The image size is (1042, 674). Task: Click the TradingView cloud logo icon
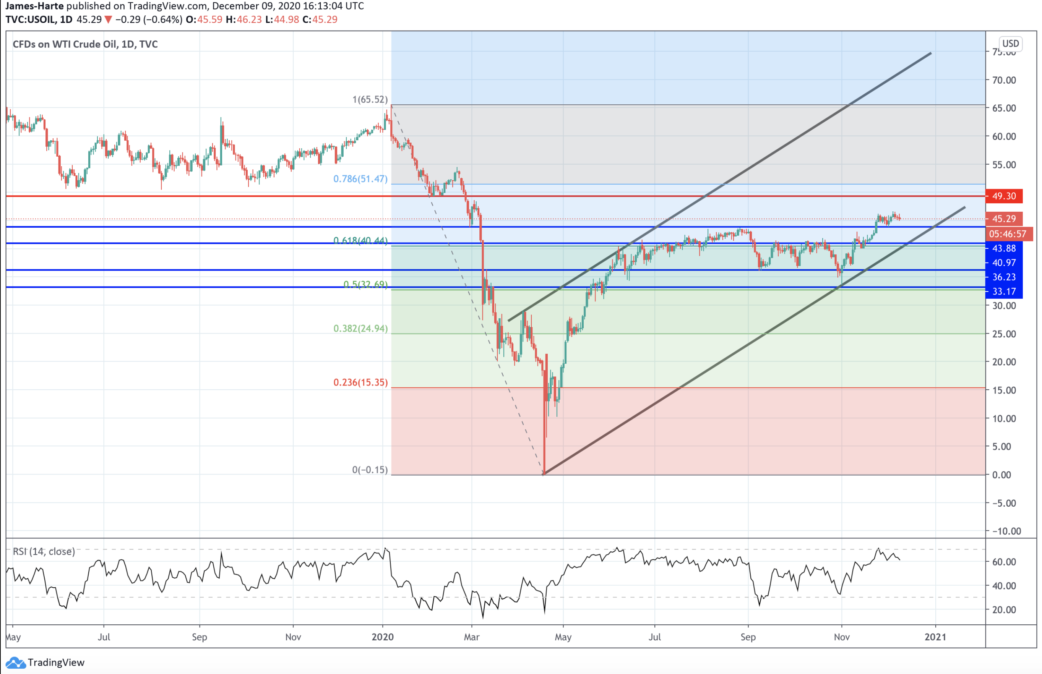[x=15, y=663]
